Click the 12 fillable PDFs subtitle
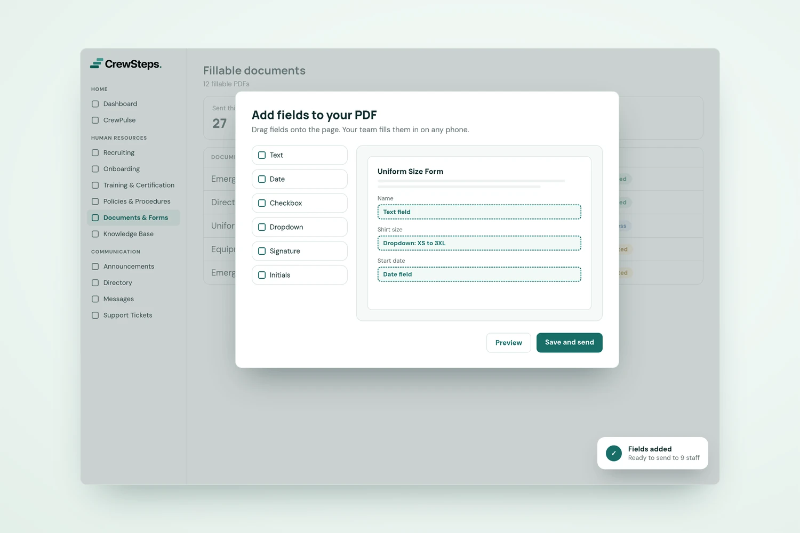This screenshot has height=533, width=800. pos(226,84)
